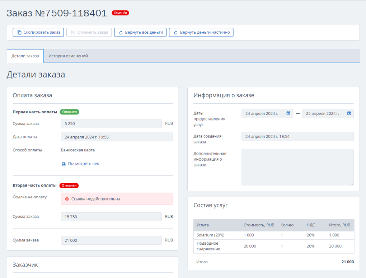366x278 pixels.
Task: Open calendar icon for 25 апреля 2024 end date
Action: [349, 113]
